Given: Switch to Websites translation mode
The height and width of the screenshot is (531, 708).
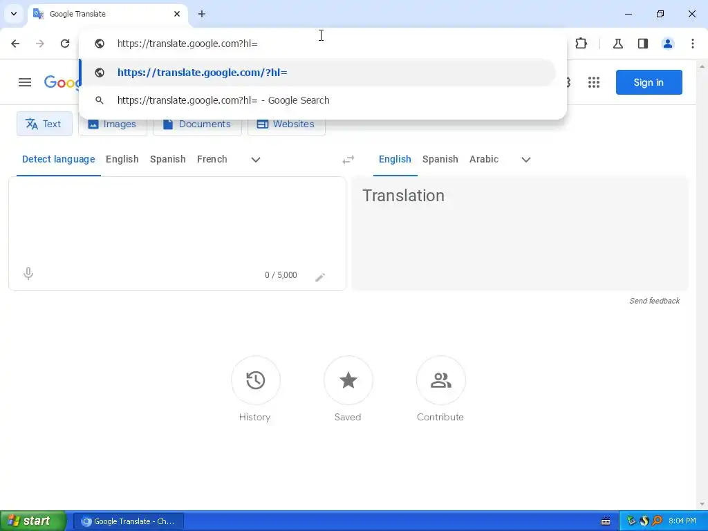Looking at the screenshot, I should tap(286, 124).
